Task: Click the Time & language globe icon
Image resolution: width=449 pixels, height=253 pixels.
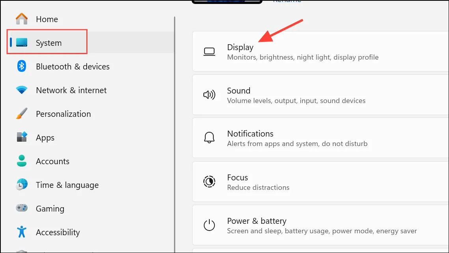Action: pyautogui.click(x=22, y=184)
